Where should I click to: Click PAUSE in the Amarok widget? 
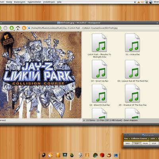pyautogui.click(x=145, y=143)
